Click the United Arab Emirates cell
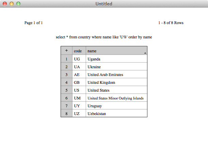The image size is (208, 150). (x=117, y=74)
